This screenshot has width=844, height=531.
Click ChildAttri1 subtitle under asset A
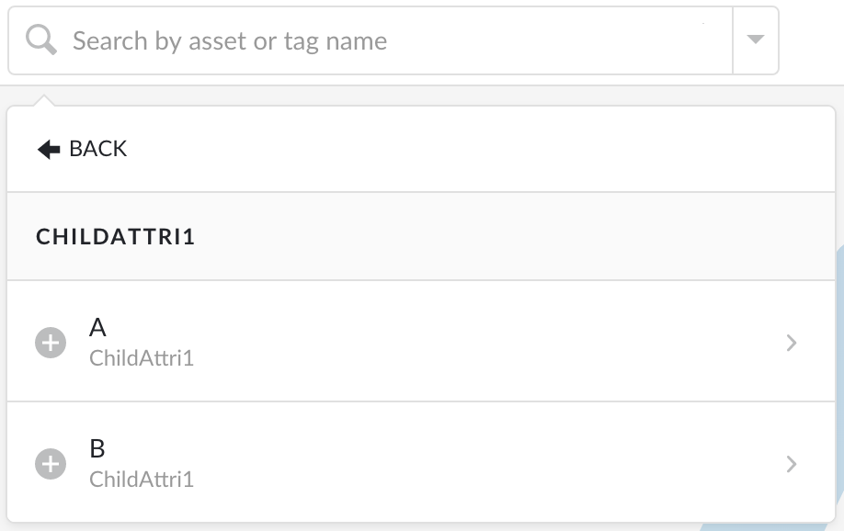click(141, 358)
